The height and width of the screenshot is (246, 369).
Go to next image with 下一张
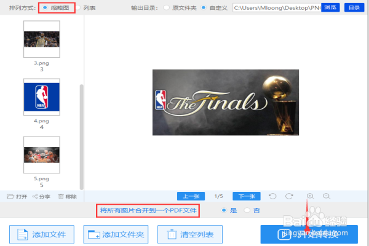[247, 196]
